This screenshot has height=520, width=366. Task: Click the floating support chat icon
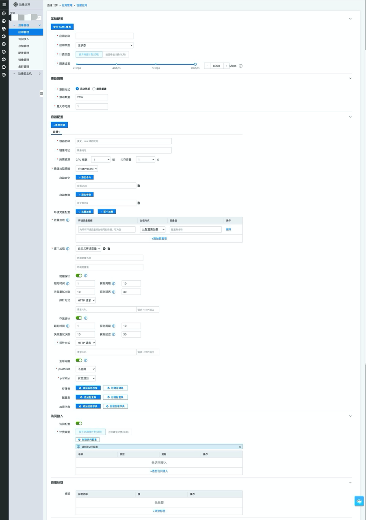coord(359,501)
